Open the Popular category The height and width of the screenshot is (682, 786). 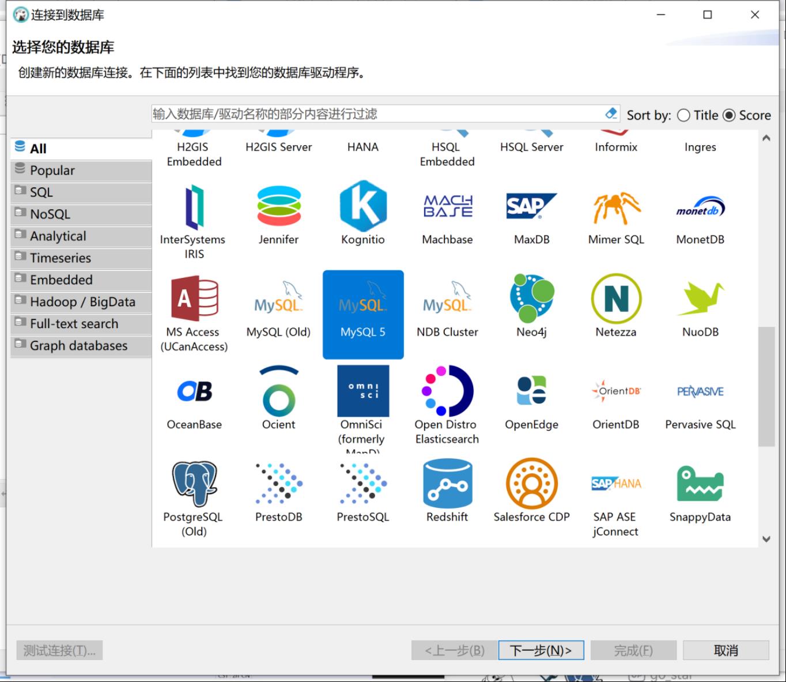pyautogui.click(x=81, y=171)
